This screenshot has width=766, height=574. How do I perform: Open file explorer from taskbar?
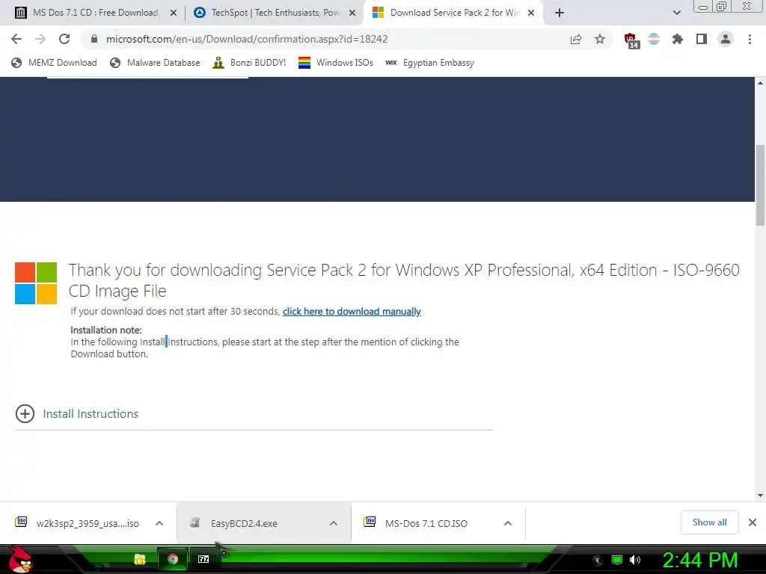click(140, 559)
